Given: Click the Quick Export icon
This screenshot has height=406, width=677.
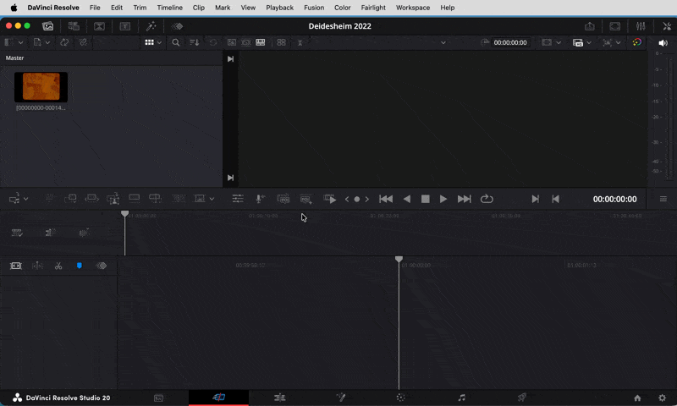Looking at the screenshot, I should pos(589,26).
